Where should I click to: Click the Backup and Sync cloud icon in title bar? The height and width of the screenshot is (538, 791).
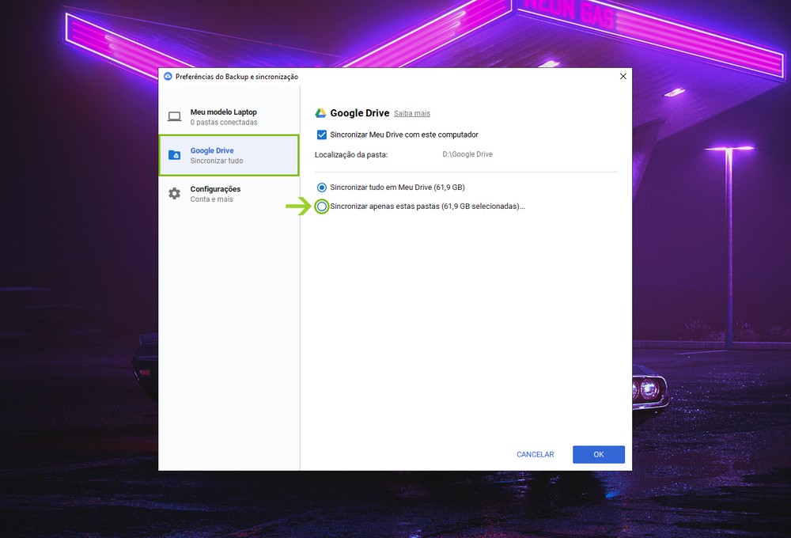[x=168, y=76]
